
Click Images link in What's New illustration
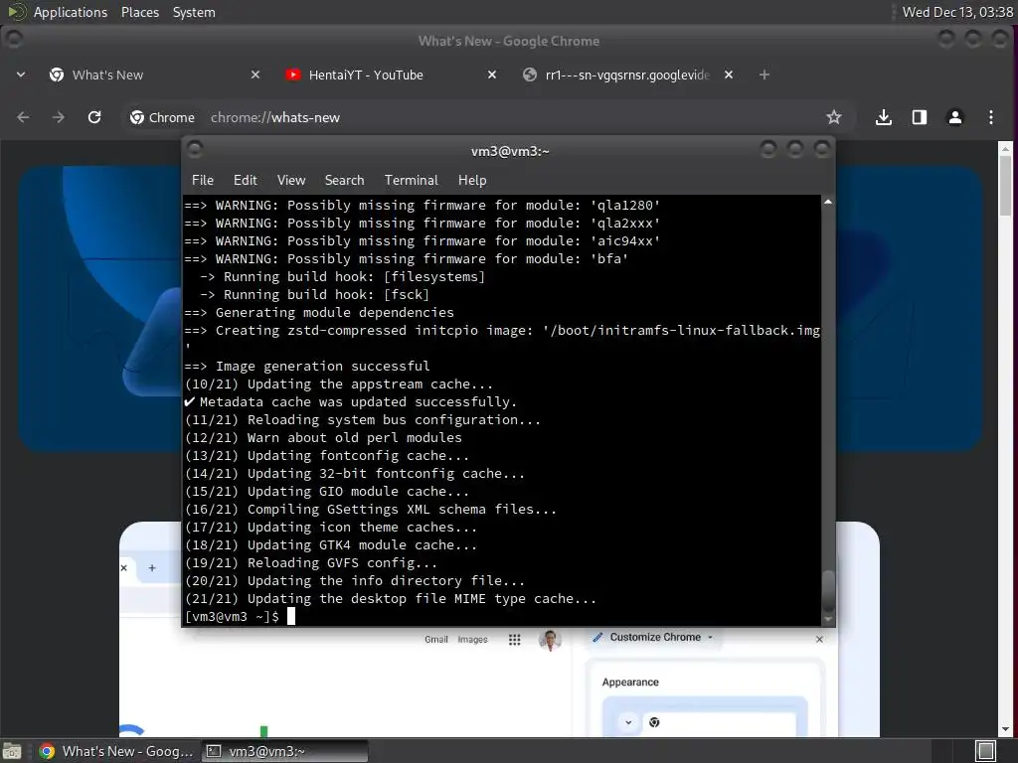pos(472,639)
